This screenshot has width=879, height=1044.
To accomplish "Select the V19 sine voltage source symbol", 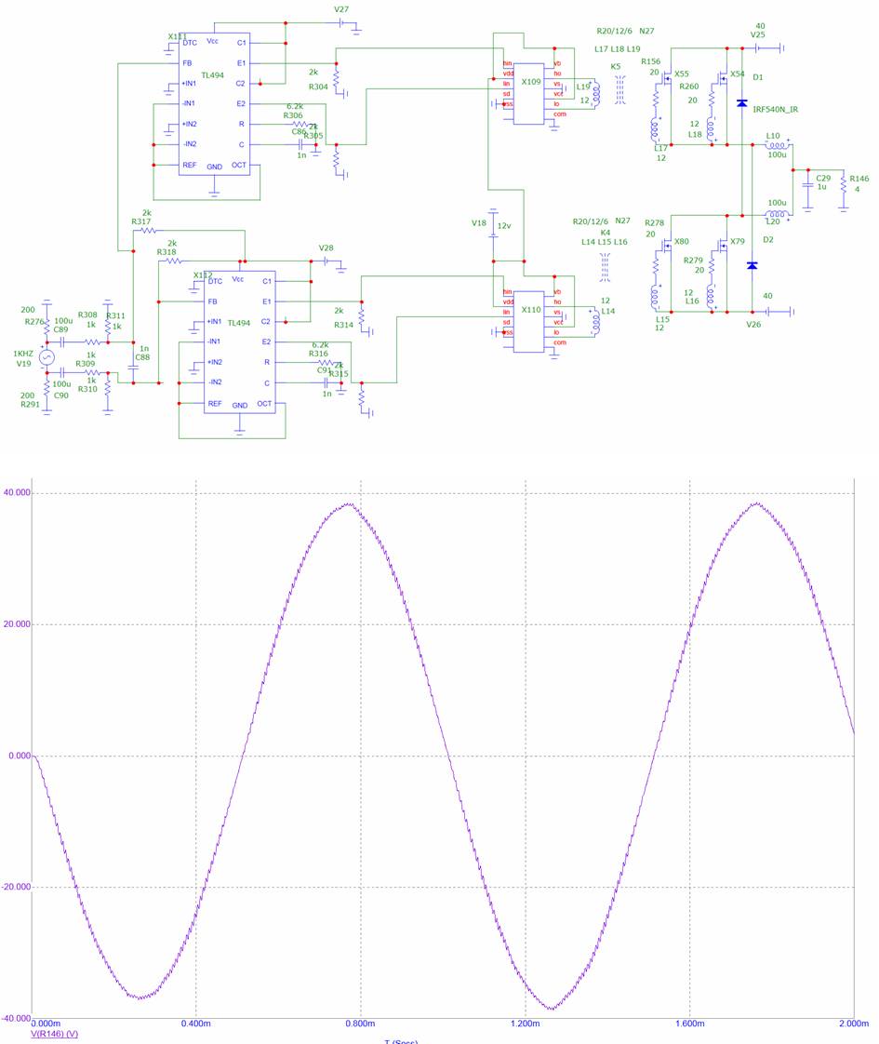I will tap(47, 358).
